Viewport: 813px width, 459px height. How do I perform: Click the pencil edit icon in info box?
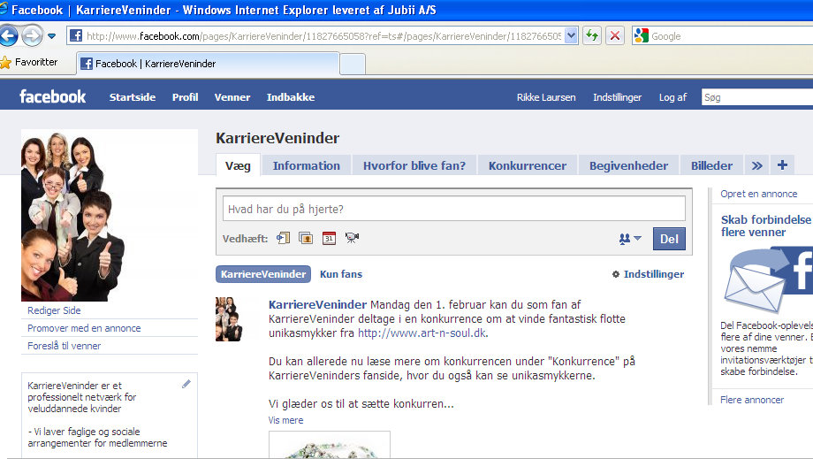[x=186, y=384]
